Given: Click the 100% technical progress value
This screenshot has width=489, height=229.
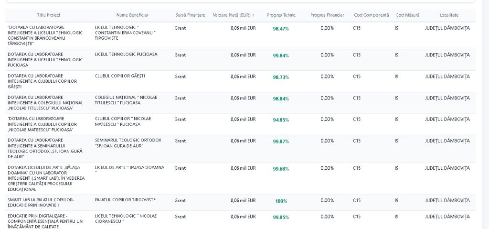Looking at the screenshot, I should click(x=281, y=201).
